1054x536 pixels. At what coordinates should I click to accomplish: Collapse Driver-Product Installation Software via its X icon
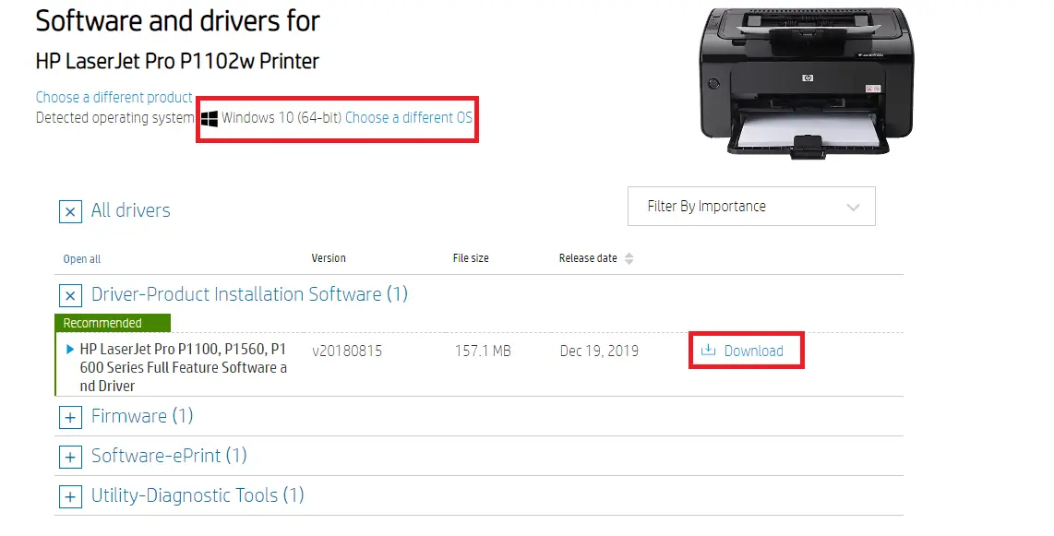(x=70, y=294)
